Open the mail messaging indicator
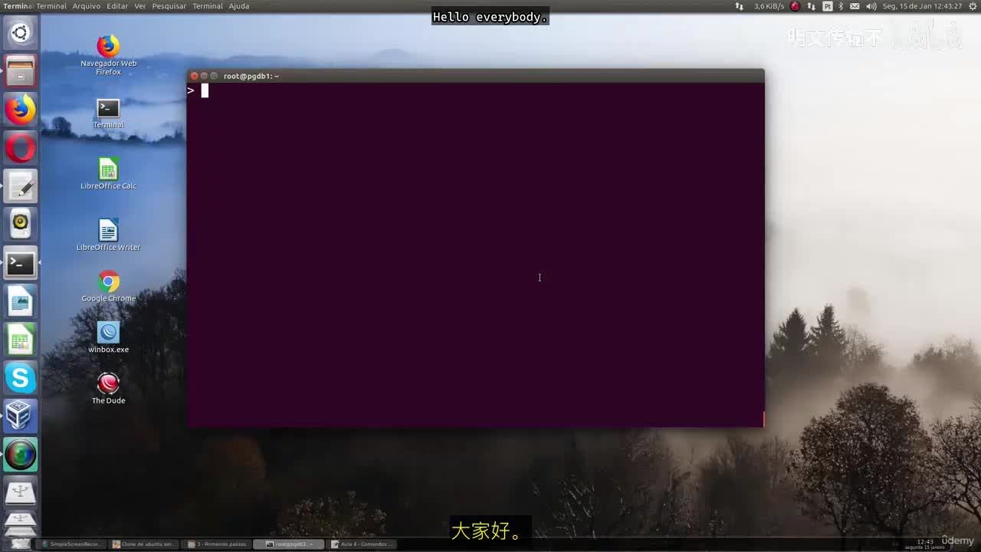 pyautogui.click(x=855, y=6)
